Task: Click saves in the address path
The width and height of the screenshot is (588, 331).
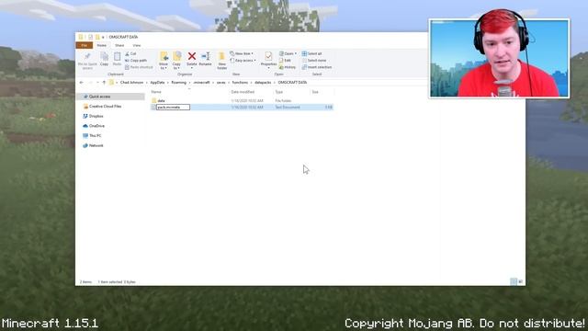Action: point(220,82)
